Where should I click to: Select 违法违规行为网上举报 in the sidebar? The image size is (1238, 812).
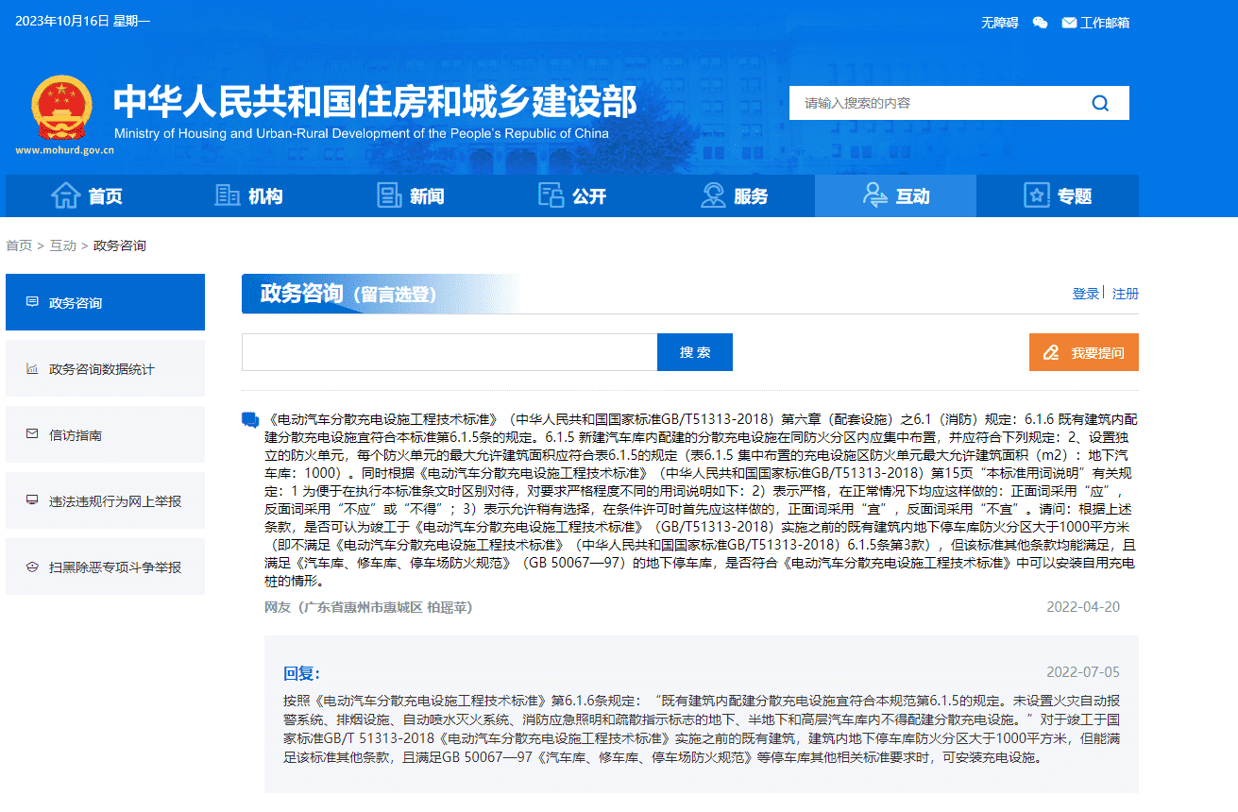(105, 500)
